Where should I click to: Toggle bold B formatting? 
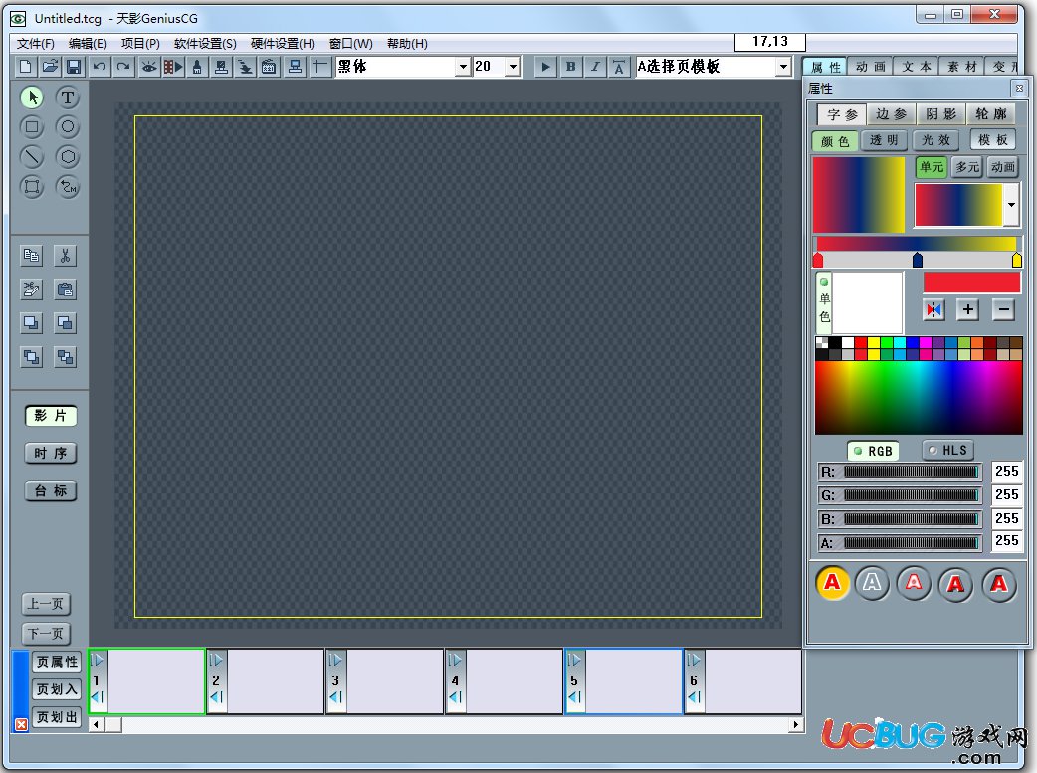[570, 67]
